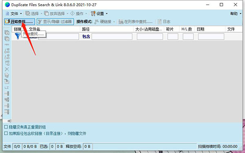
Task: Open the 包含 condition selector for path
Action: 86,37
